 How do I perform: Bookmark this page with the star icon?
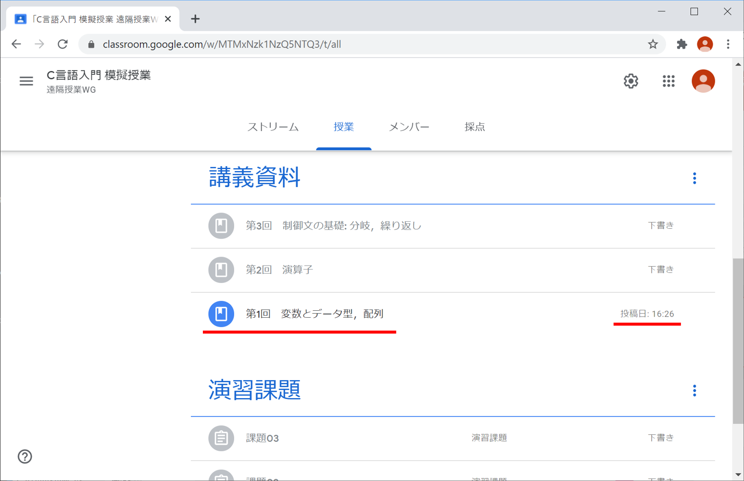653,44
